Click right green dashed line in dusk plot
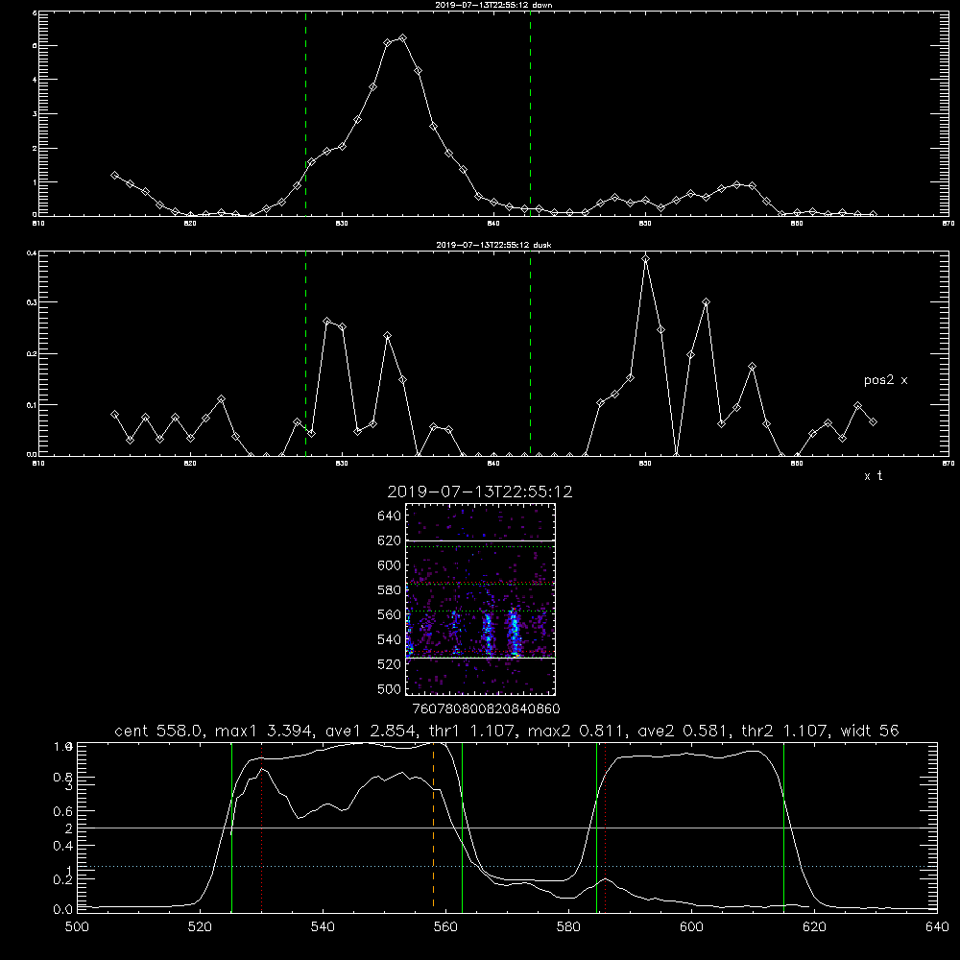This screenshot has height=960, width=960. click(x=530, y=353)
